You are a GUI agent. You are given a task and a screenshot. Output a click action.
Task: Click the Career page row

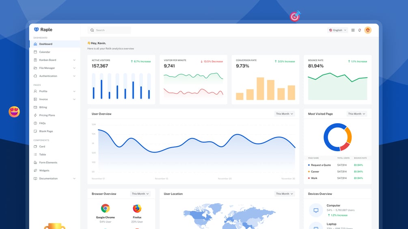click(337, 171)
